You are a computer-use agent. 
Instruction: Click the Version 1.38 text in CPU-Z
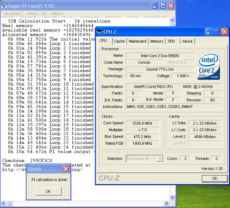tap(212, 169)
